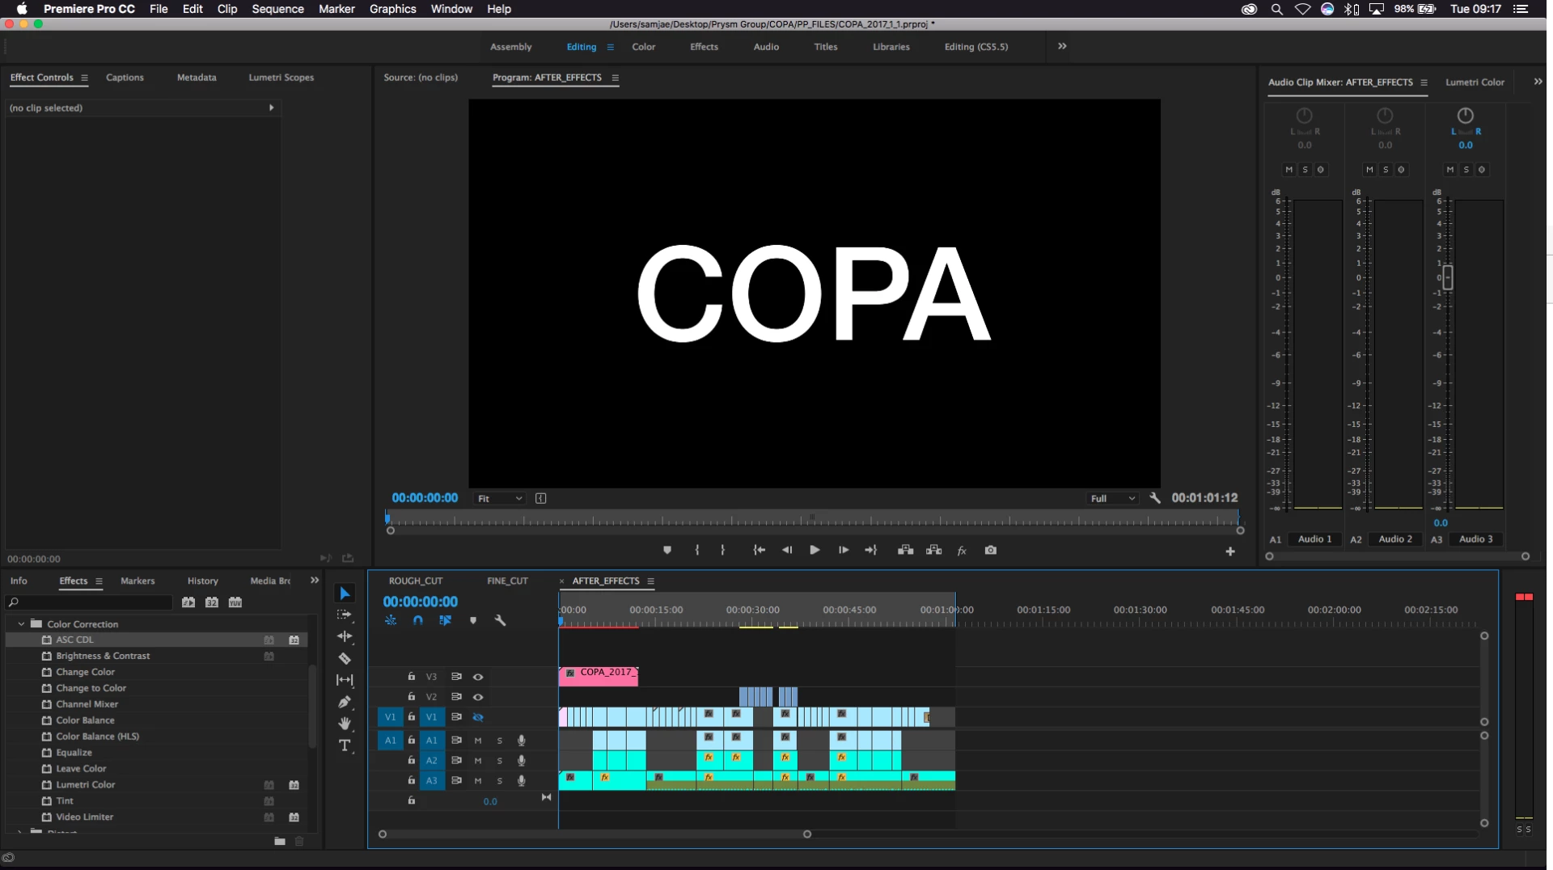Select the Hand tool
The height and width of the screenshot is (870, 1553).
[x=345, y=724]
